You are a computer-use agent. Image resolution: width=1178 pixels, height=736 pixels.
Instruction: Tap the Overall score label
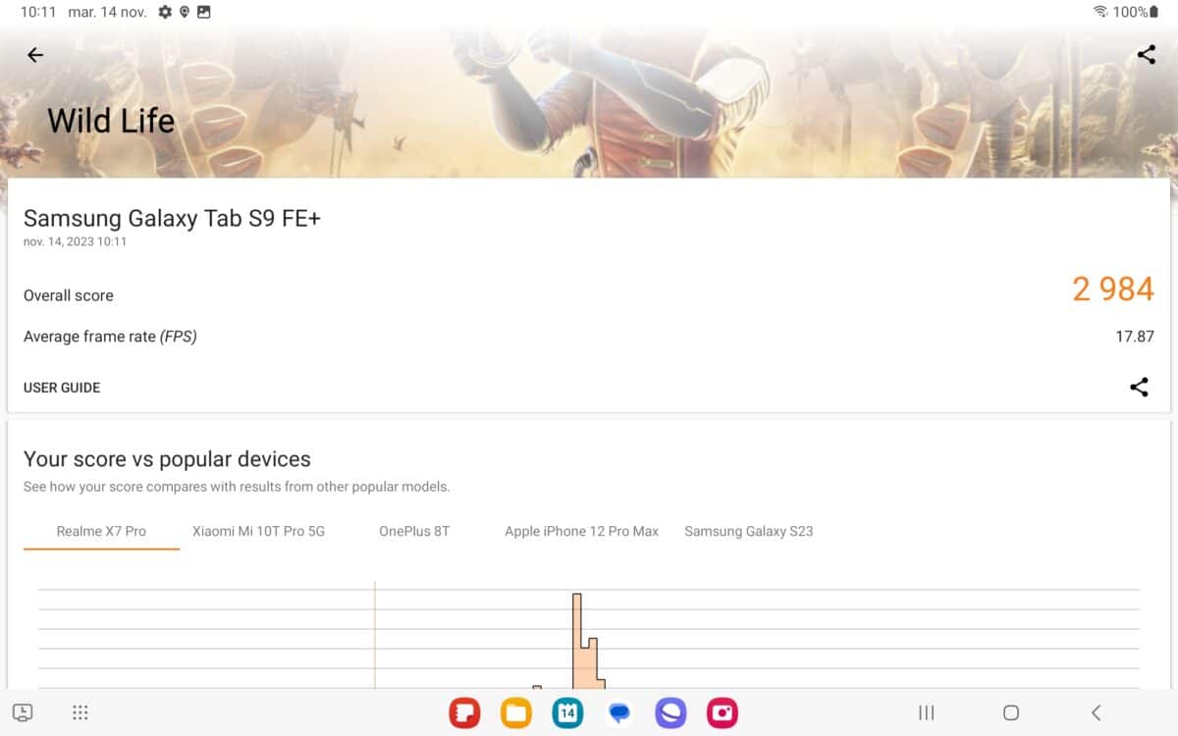69,295
